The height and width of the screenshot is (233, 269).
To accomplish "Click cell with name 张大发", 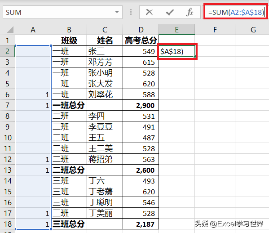I will click(105, 84).
